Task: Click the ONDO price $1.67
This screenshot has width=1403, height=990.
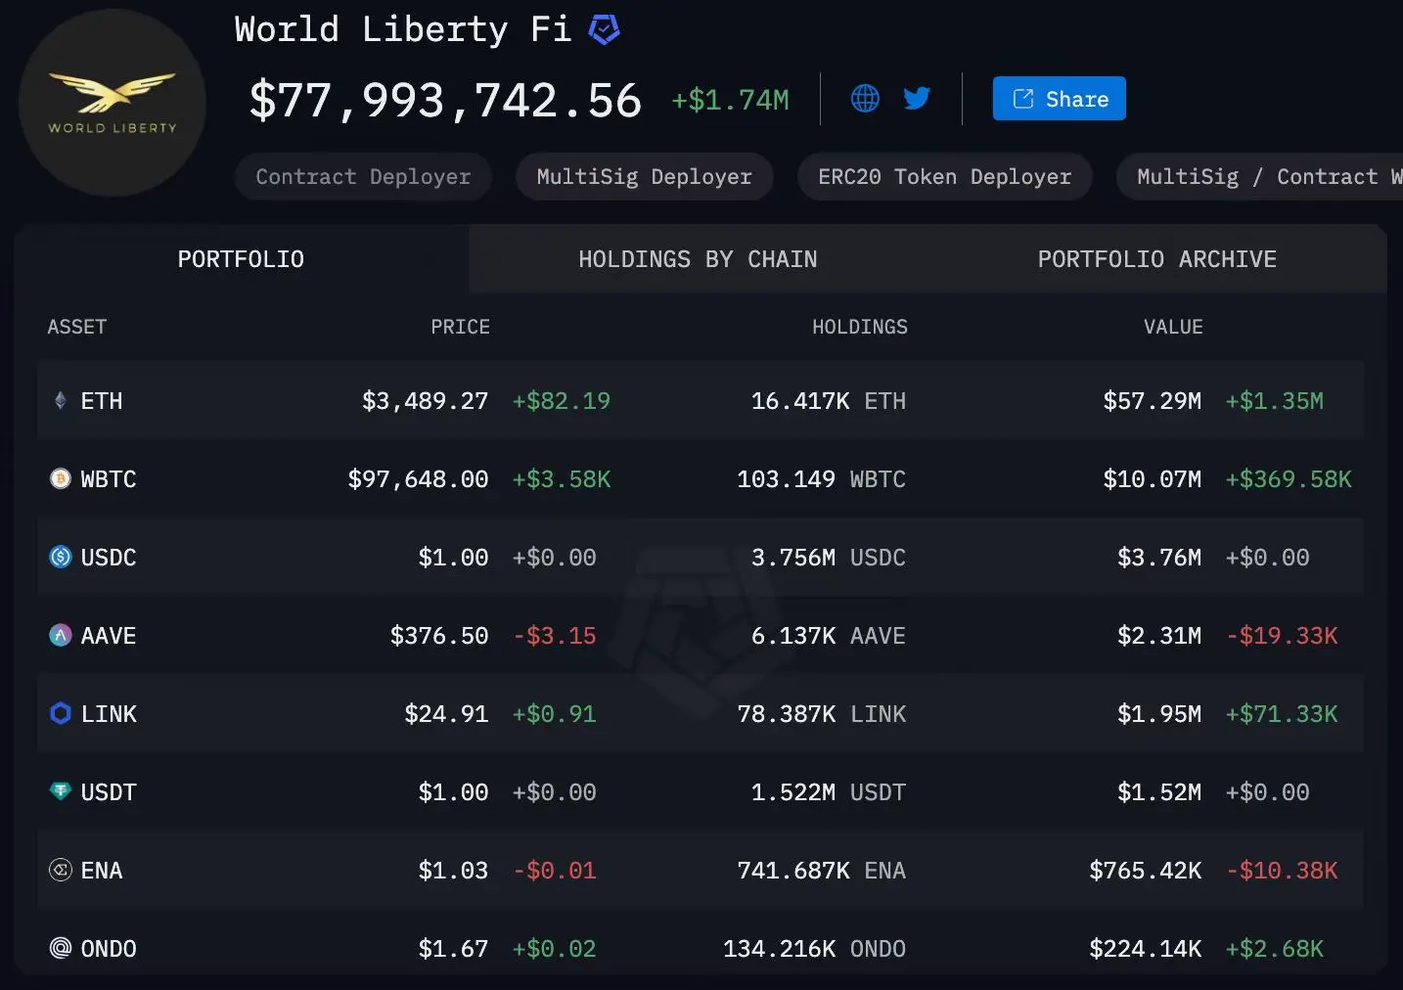Action: [x=453, y=949]
